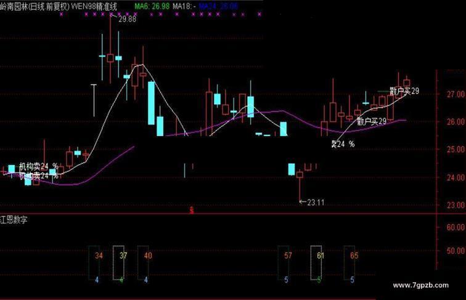
Task: Click the Gann number 40 box
Action: tap(143, 263)
